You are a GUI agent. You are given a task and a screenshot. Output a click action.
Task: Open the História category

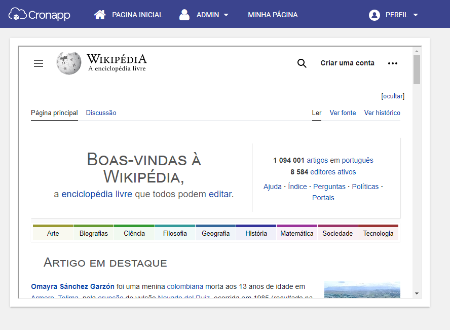[256, 233]
